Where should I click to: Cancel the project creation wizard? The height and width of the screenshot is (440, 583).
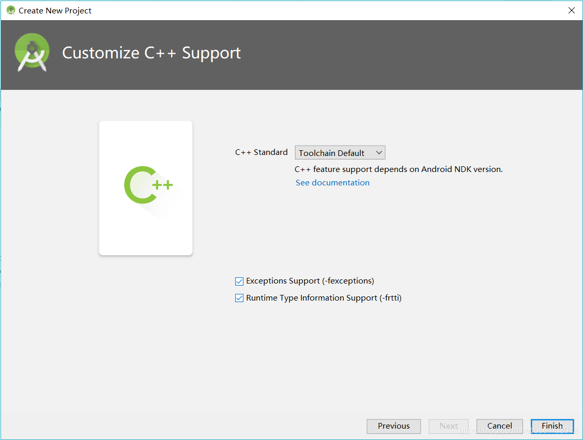pos(499,426)
